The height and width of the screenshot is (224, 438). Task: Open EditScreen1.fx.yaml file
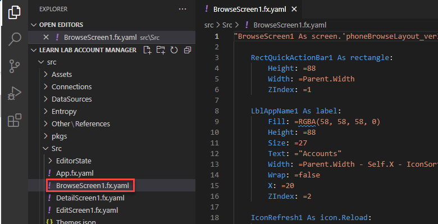coord(86,210)
